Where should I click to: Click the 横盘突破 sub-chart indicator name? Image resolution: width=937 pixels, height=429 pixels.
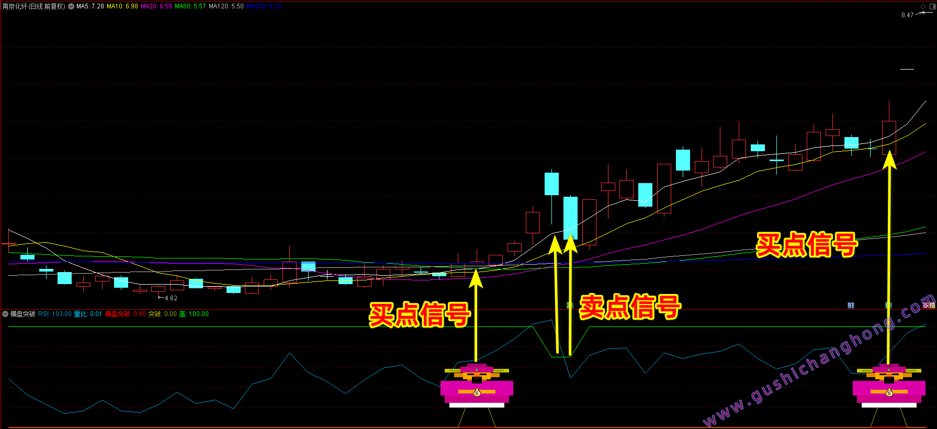click(23, 314)
